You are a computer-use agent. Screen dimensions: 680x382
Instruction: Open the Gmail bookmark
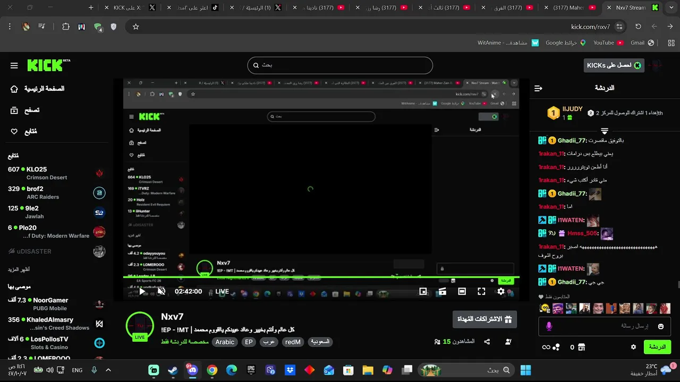pos(642,42)
